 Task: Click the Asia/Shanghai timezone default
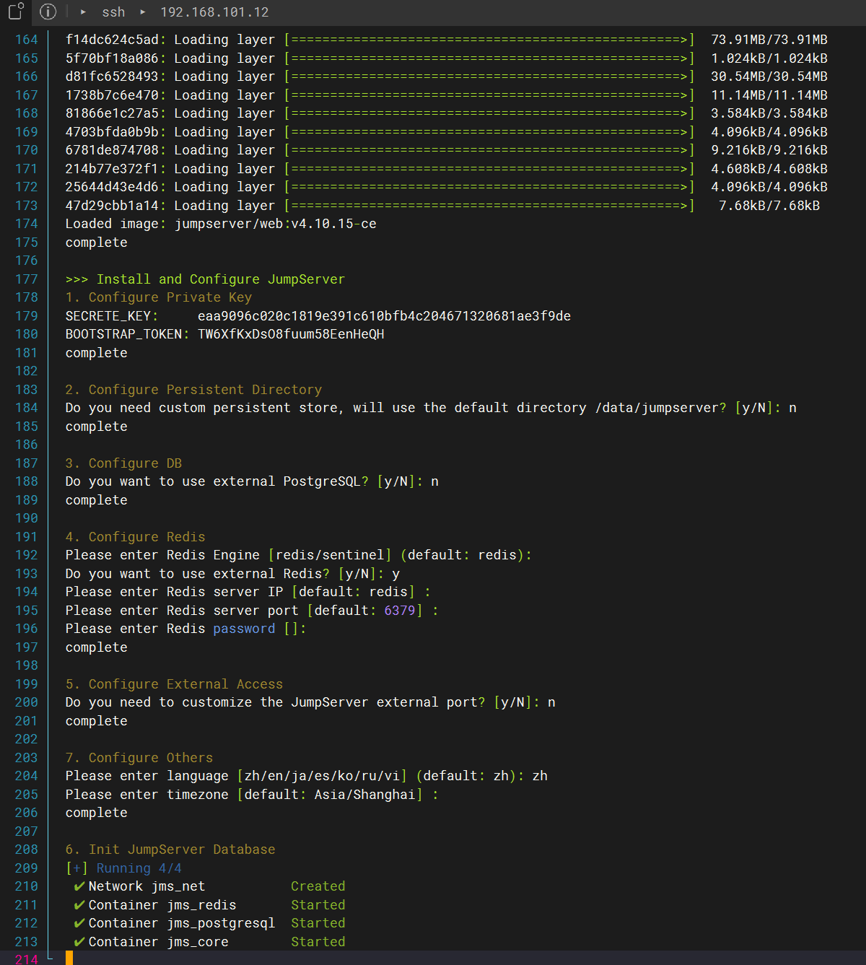click(x=364, y=795)
